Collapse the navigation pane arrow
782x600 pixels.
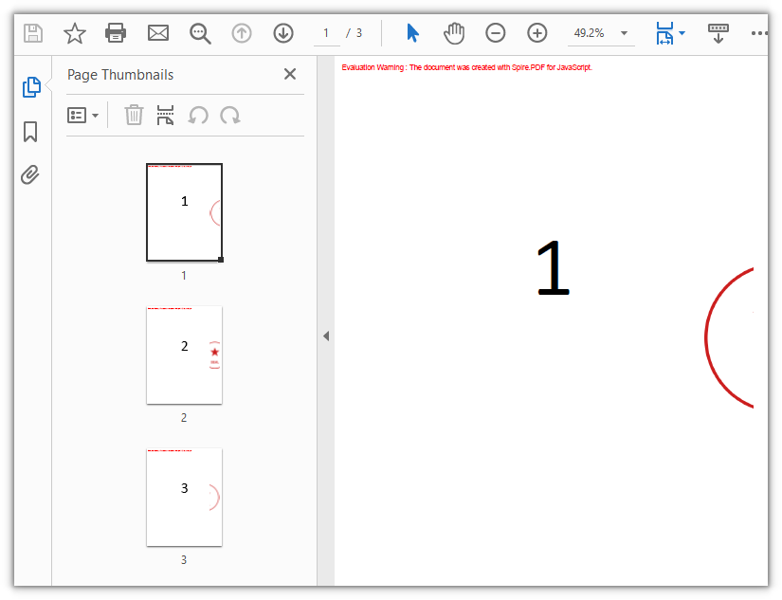[x=326, y=336]
